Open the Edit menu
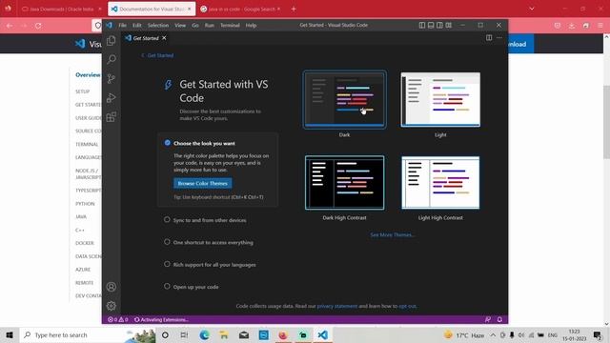 tap(137, 25)
